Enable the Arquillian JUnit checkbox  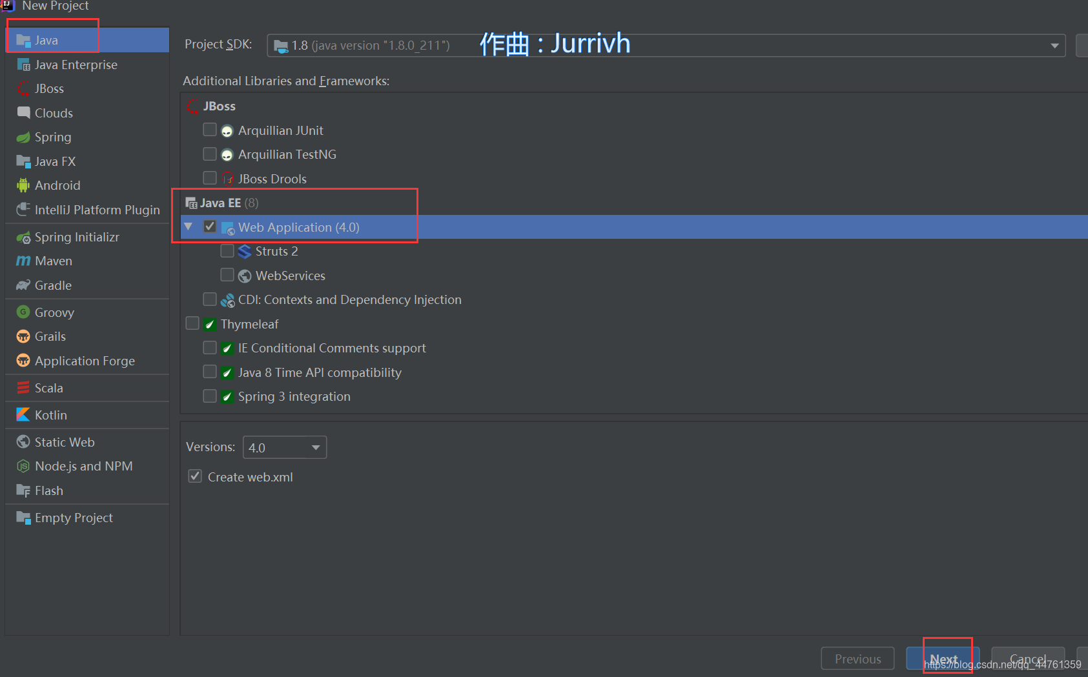click(x=210, y=130)
